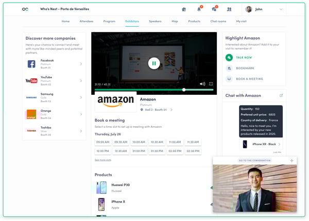Click the Orange logo icon
Screen dimensions: 309x221
click(x=31, y=114)
